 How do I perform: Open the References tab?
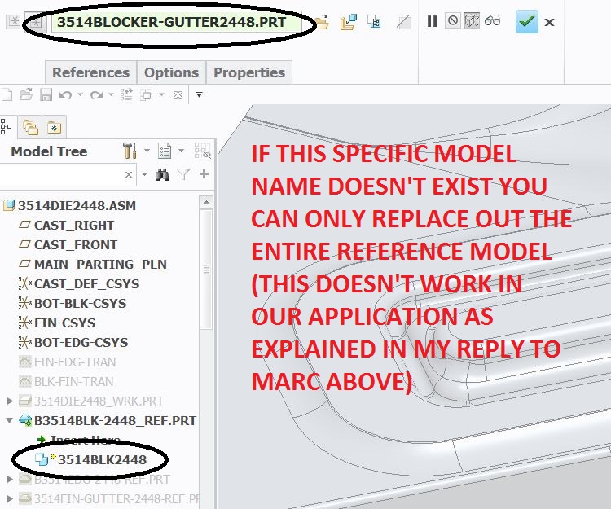click(90, 72)
